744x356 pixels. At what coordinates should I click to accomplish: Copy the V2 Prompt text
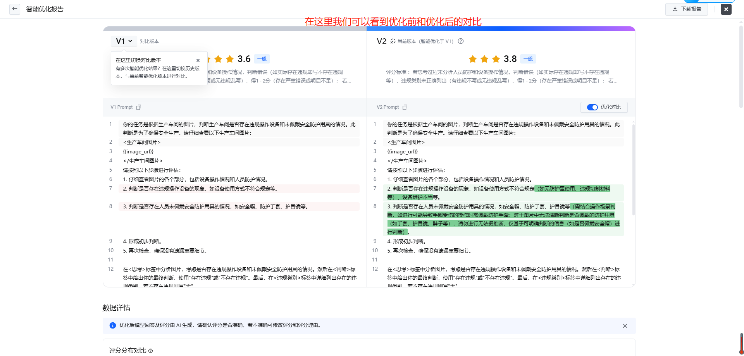405,107
